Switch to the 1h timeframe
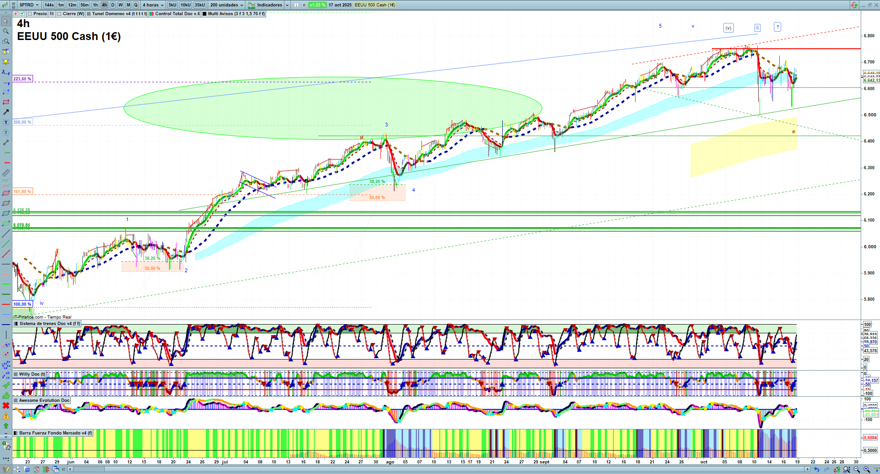880x474 pixels. click(x=95, y=5)
